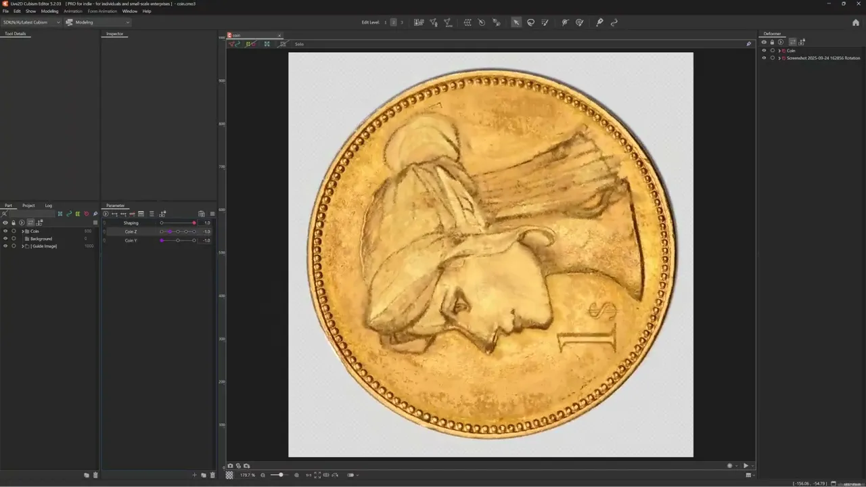This screenshot has height=487, width=866.
Task: Select the arrow selection tool
Action: pos(516,22)
